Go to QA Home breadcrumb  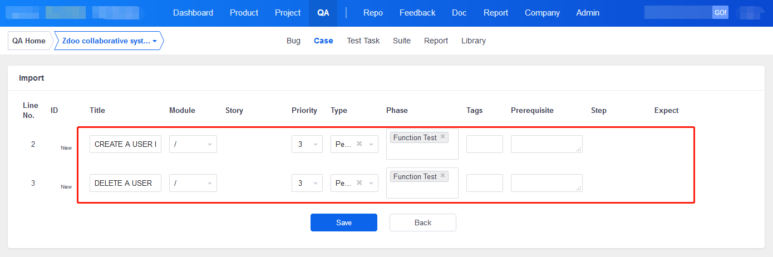pos(29,41)
